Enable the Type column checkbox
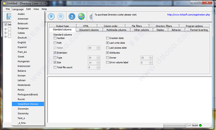The image size is (216, 130). tap(55, 57)
